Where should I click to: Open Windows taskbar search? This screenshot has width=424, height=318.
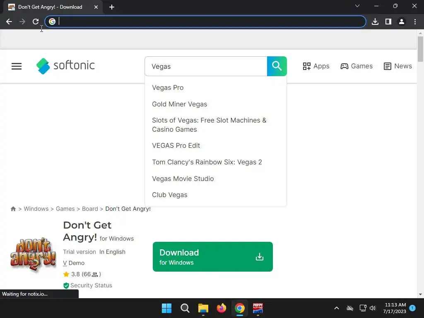[185, 308]
